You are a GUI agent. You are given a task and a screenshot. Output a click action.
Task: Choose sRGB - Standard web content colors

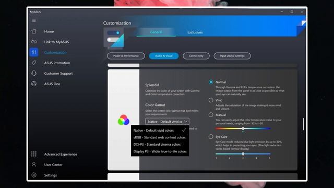[x=160, y=137]
